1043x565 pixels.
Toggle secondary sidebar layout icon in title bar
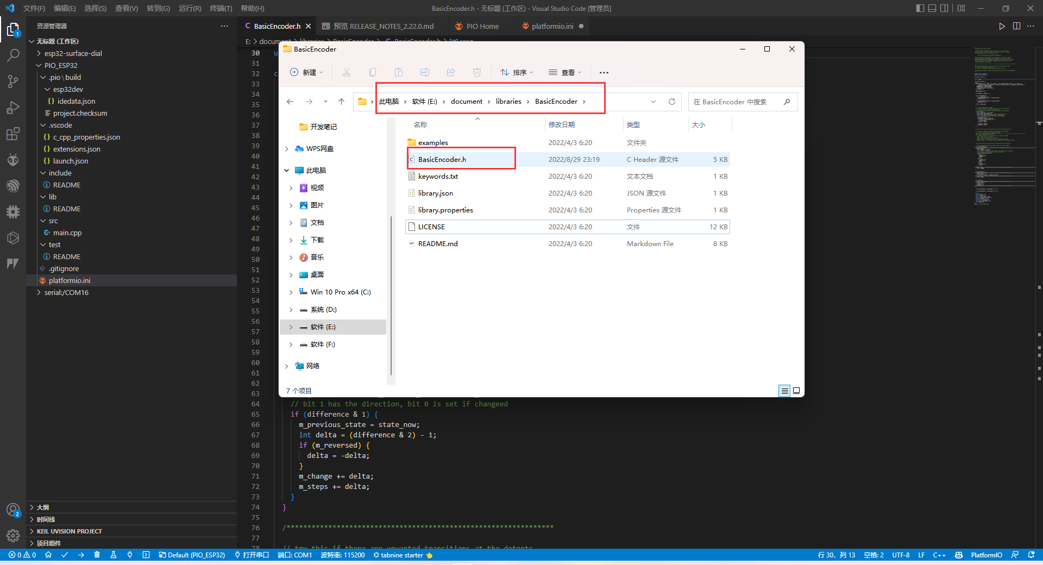(x=944, y=8)
